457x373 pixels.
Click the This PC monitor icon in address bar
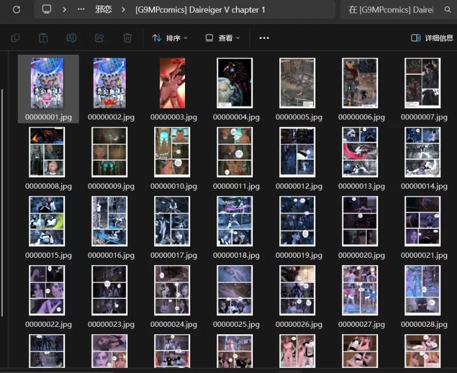47,9
